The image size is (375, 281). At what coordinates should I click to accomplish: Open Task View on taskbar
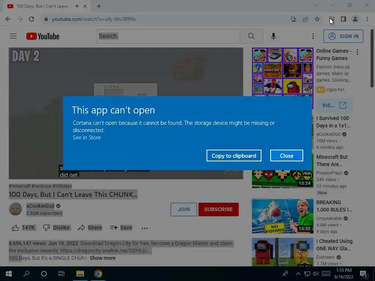click(x=62, y=274)
